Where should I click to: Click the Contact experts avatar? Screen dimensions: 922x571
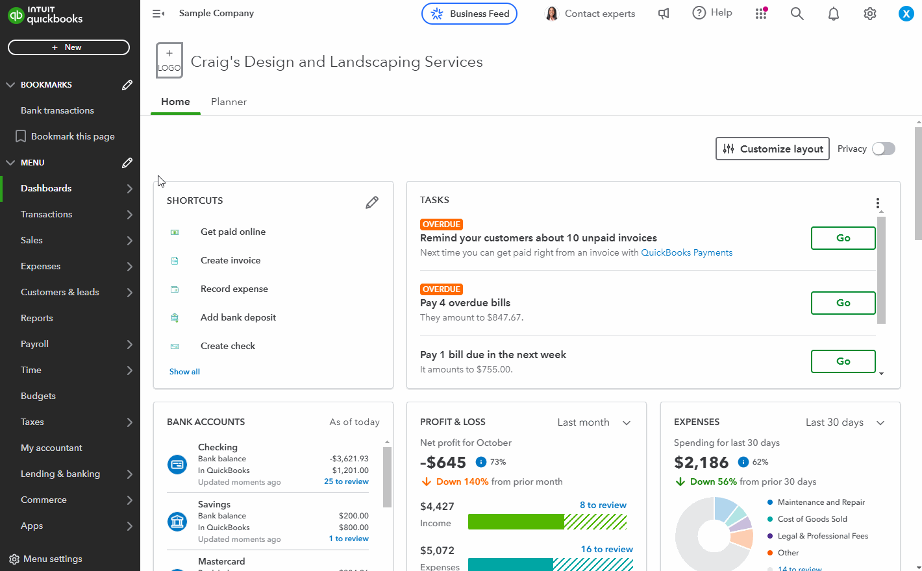[552, 14]
